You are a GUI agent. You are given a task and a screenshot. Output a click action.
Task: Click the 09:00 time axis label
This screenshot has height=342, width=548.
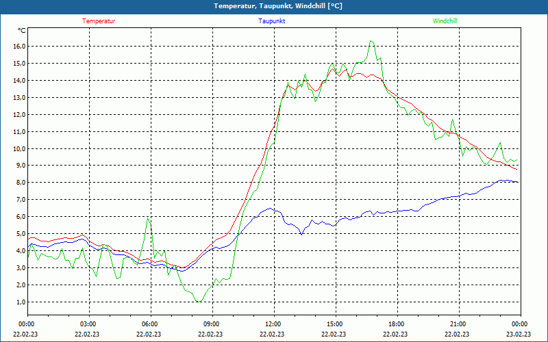[x=211, y=324]
